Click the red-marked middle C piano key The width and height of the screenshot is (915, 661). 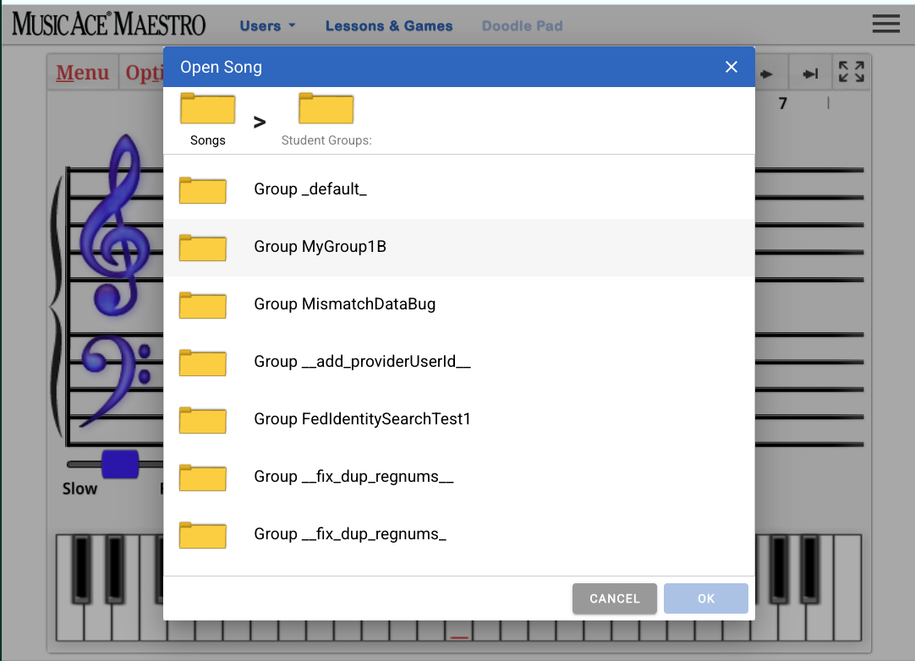coord(459,631)
